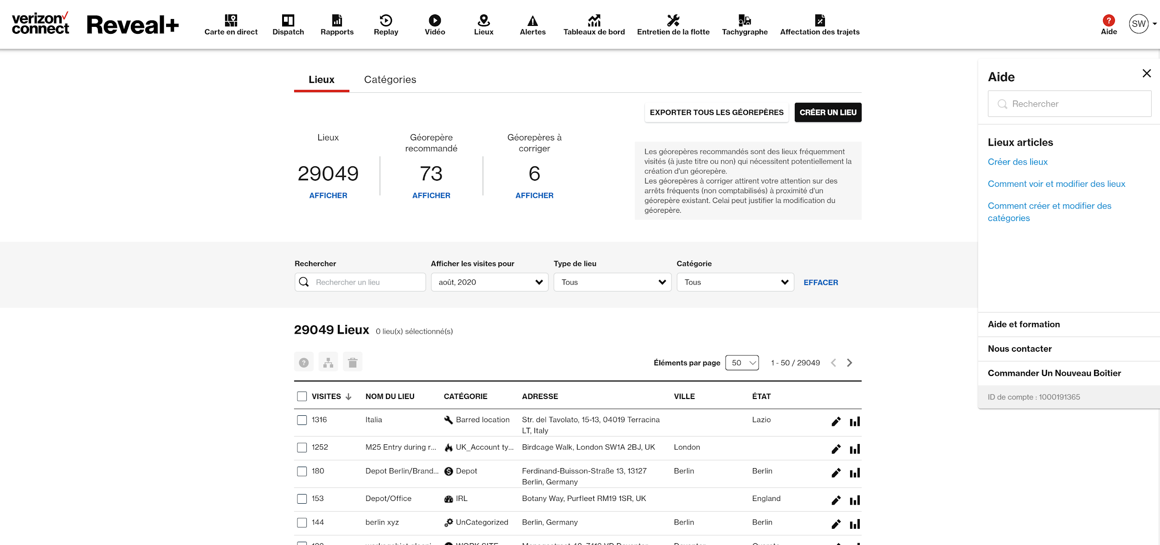This screenshot has width=1160, height=545.
Task: Open Comment créer et modifier des catégories
Action: pos(1050,212)
